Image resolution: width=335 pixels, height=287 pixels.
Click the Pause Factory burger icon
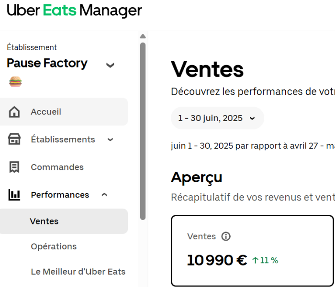point(15,82)
